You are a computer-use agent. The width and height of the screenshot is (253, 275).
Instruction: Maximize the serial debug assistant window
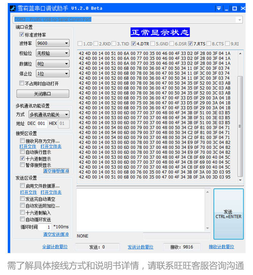coord(234,8)
